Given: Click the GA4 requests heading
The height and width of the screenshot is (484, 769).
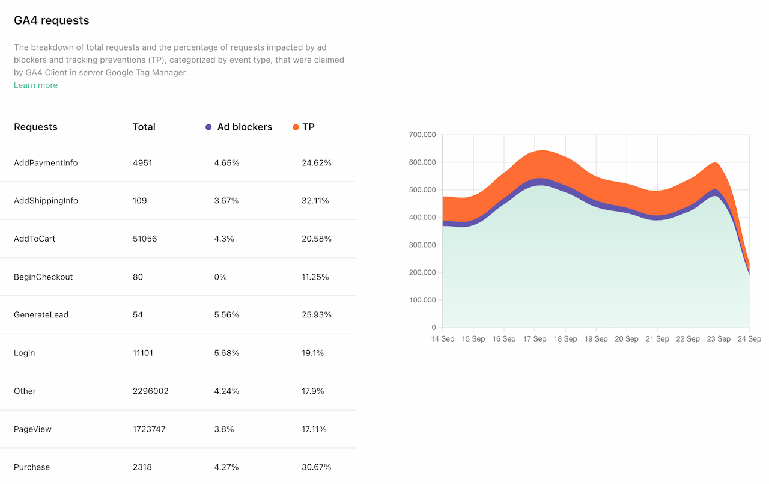Looking at the screenshot, I should pos(52,20).
